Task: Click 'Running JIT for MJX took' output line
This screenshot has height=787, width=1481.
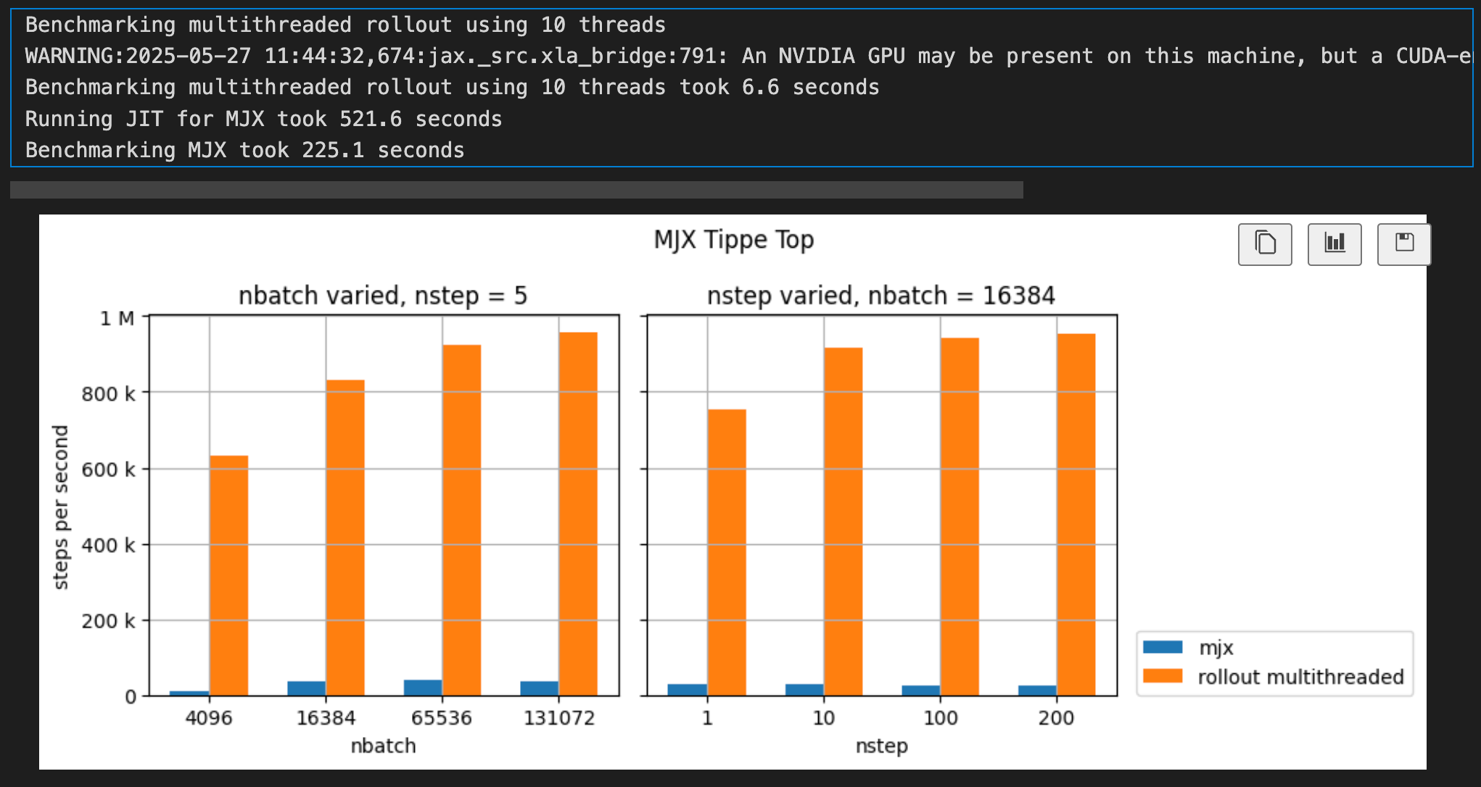Action: [263, 119]
